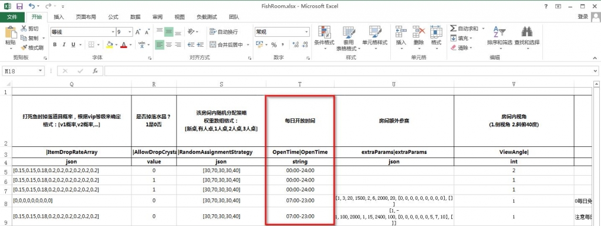Switch to the Formulas (公式) tab
This screenshot has height=226, width=601.
click(x=113, y=17)
